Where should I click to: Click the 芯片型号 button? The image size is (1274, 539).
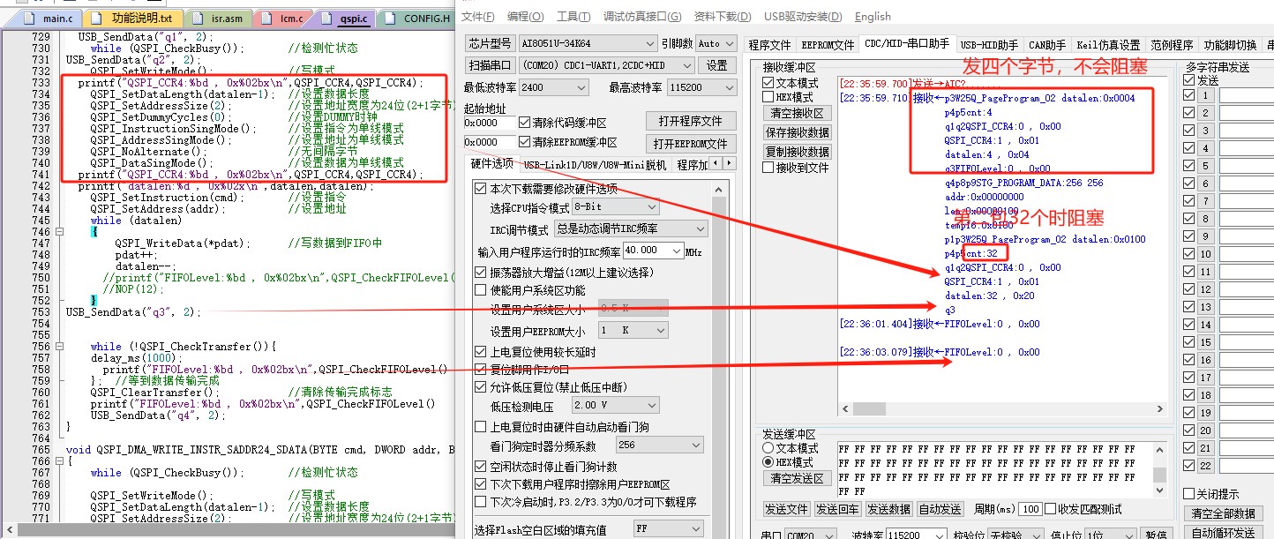pyautogui.click(x=491, y=43)
